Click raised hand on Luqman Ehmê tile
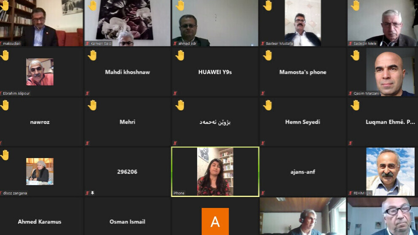The image size is (418, 235). point(355,105)
